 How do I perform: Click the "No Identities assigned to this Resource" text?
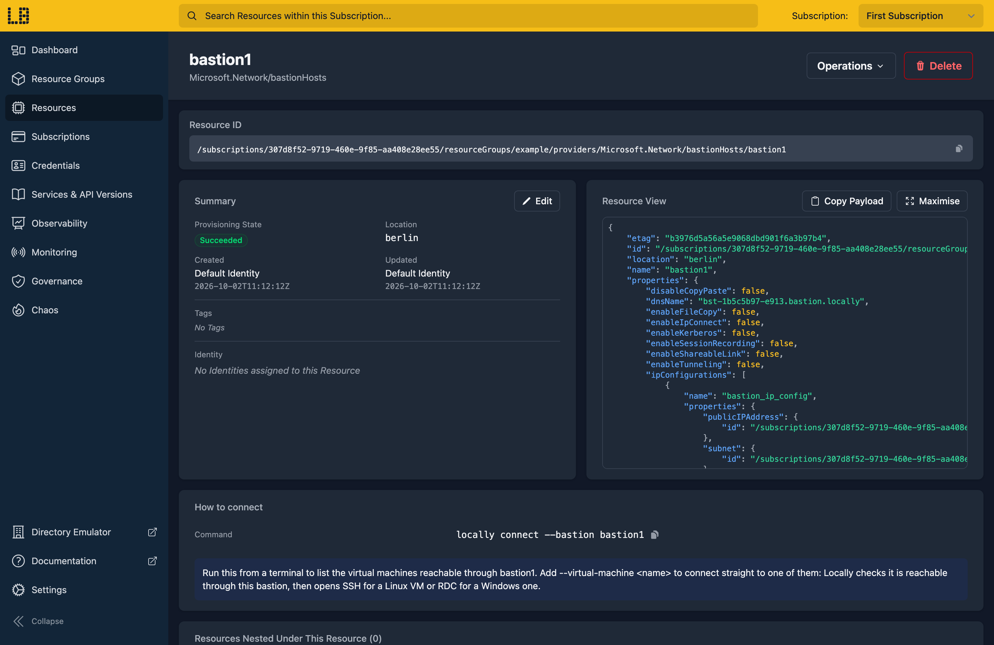coord(277,370)
